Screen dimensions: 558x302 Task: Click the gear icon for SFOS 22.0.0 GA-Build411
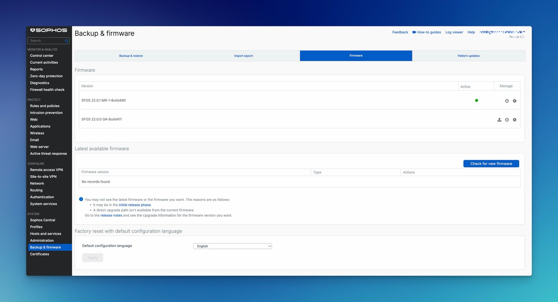(x=515, y=120)
